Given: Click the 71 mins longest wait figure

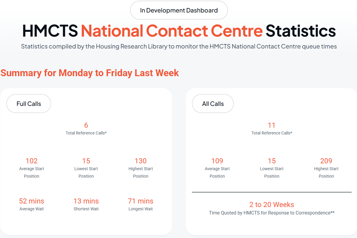Looking at the screenshot, I should pyautogui.click(x=141, y=201).
